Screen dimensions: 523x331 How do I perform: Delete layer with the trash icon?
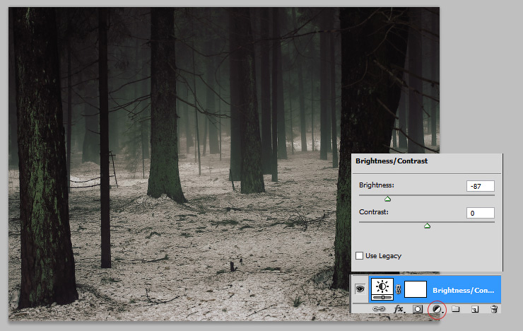coord(494,309)
